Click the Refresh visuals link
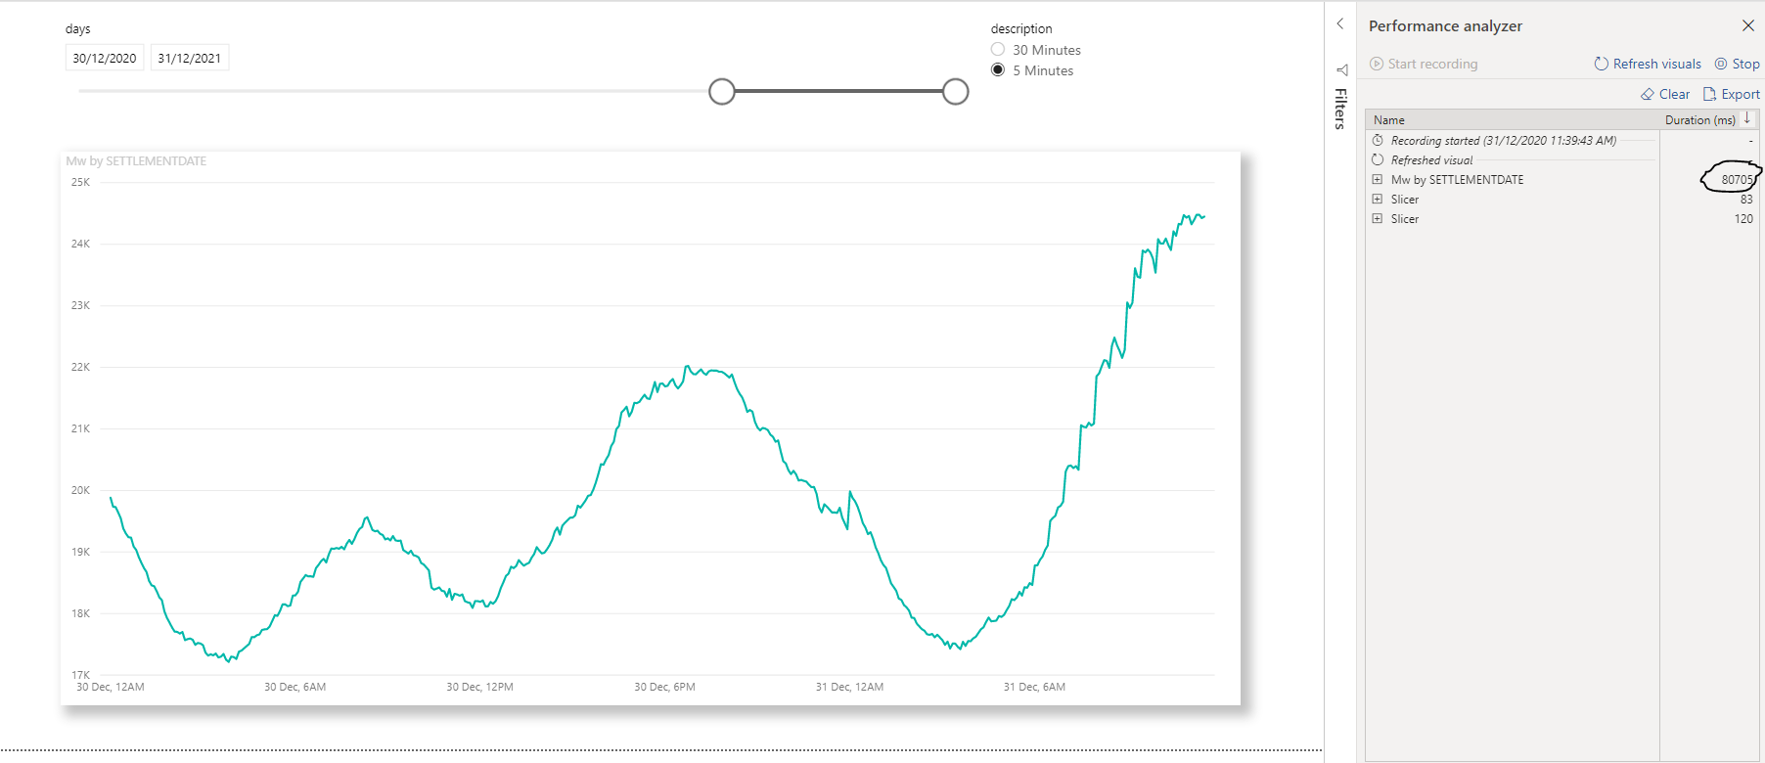Image resolution: width=1765 pixels, height=763 pixels. [1657, 64]
